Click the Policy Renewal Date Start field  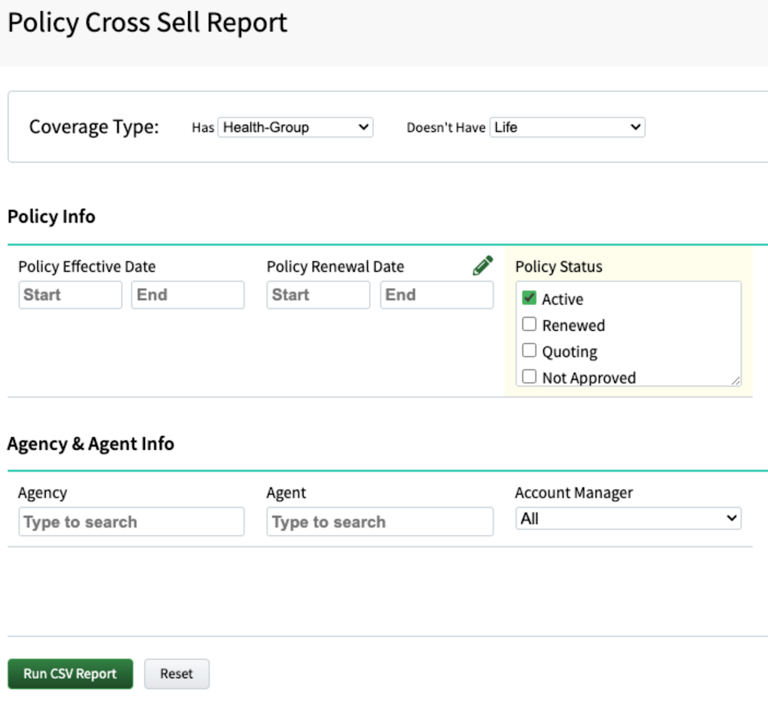pos(318,295)
